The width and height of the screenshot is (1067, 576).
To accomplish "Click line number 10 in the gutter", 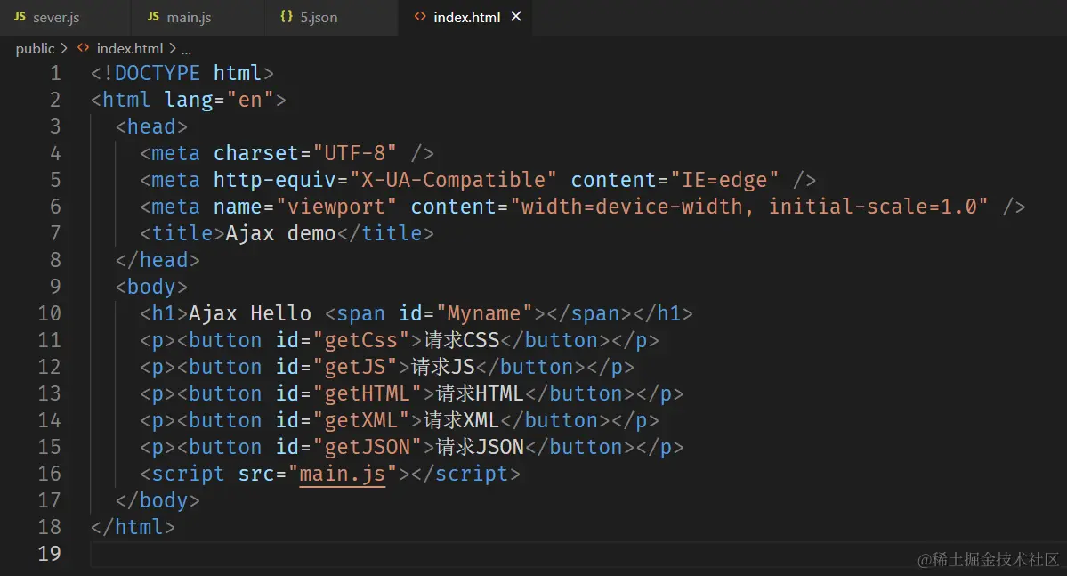I will 50,313.
